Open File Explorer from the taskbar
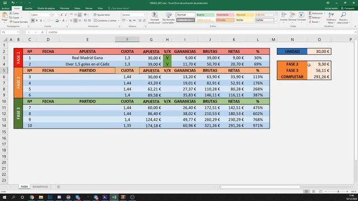The height and width of the screenshot is (201, 358). coord(41,197)
